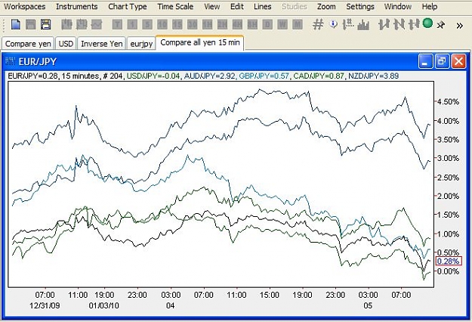The image size is (472, 322).
Task: Choose the 30 minute time scale button
Action: [x=193, y=24]
